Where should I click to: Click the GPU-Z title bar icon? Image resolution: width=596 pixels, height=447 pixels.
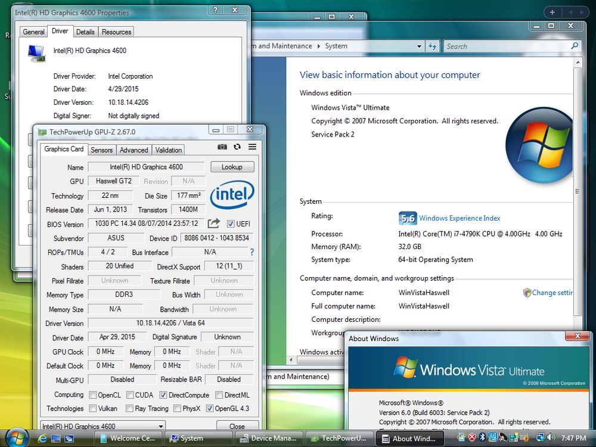[42, 132]
